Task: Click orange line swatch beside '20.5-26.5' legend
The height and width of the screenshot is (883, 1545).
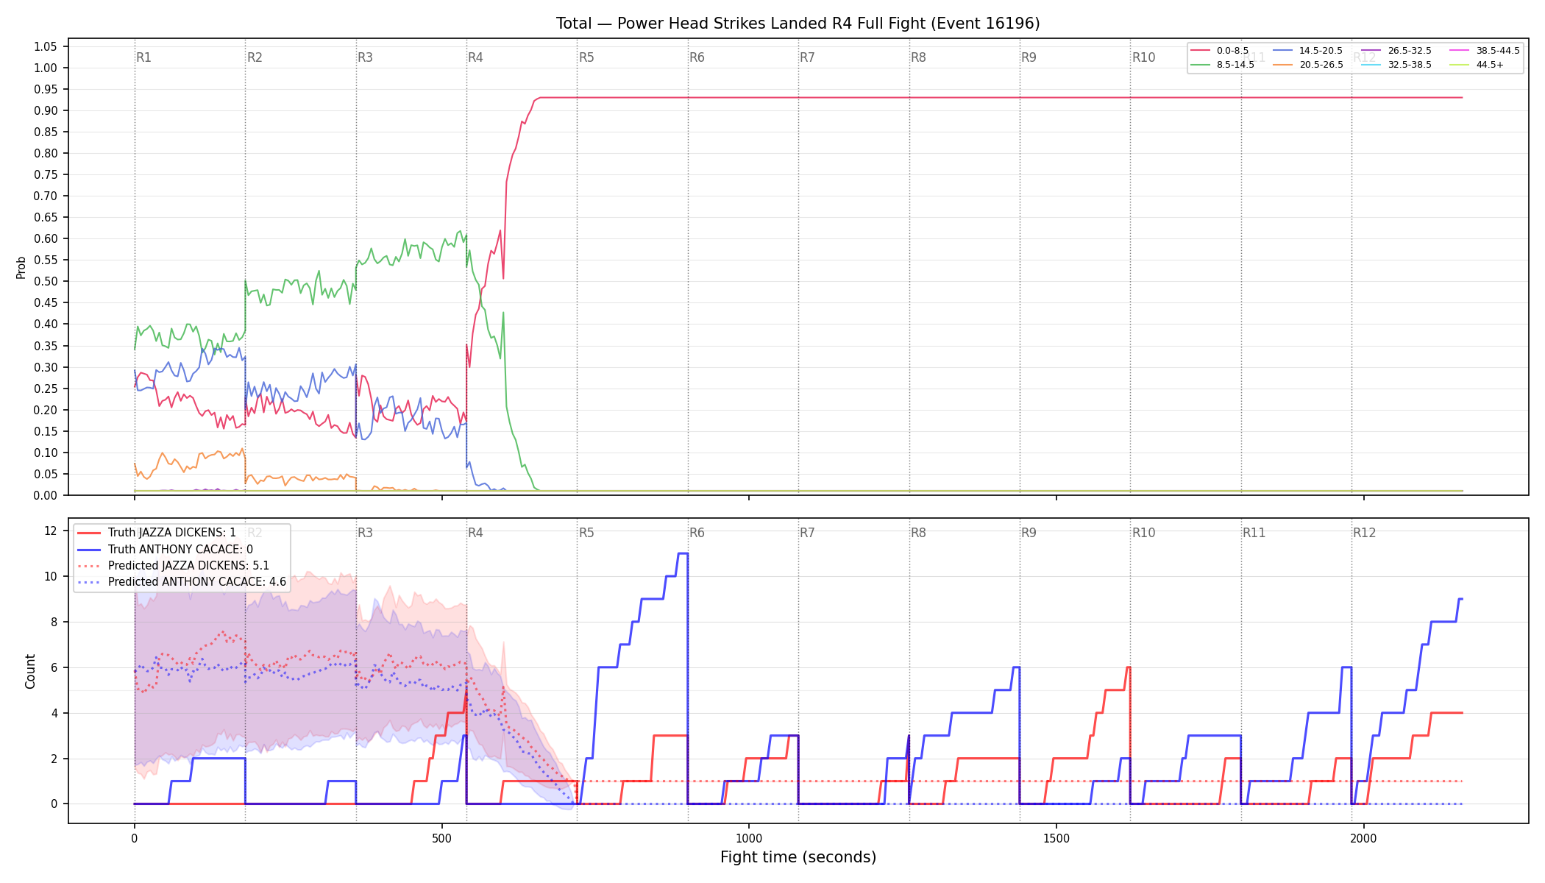Action: click(x=1283, y=65)
